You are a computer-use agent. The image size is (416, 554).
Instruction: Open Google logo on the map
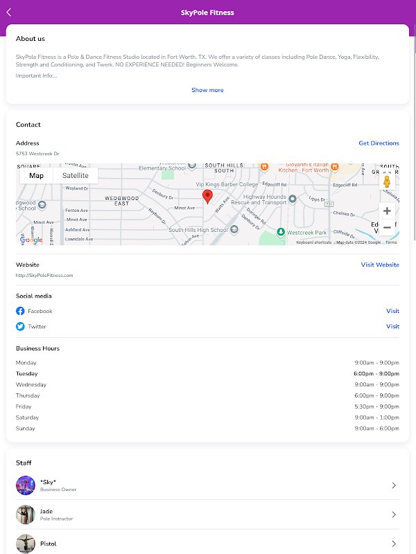click(31, 240)
